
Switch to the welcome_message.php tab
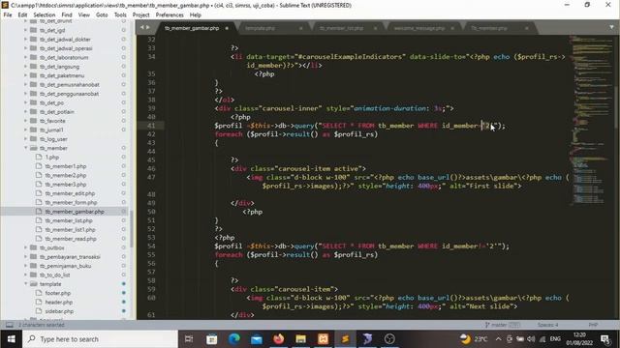tap(419, 28)
